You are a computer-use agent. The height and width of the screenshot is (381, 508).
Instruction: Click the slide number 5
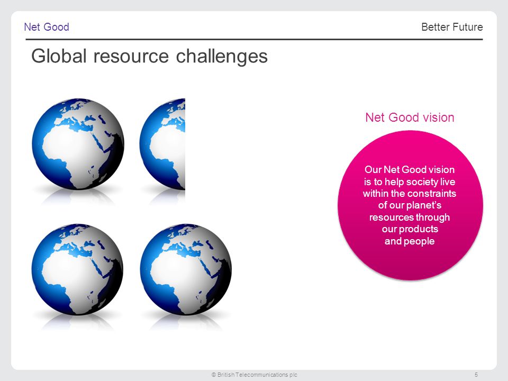point(476,375)
